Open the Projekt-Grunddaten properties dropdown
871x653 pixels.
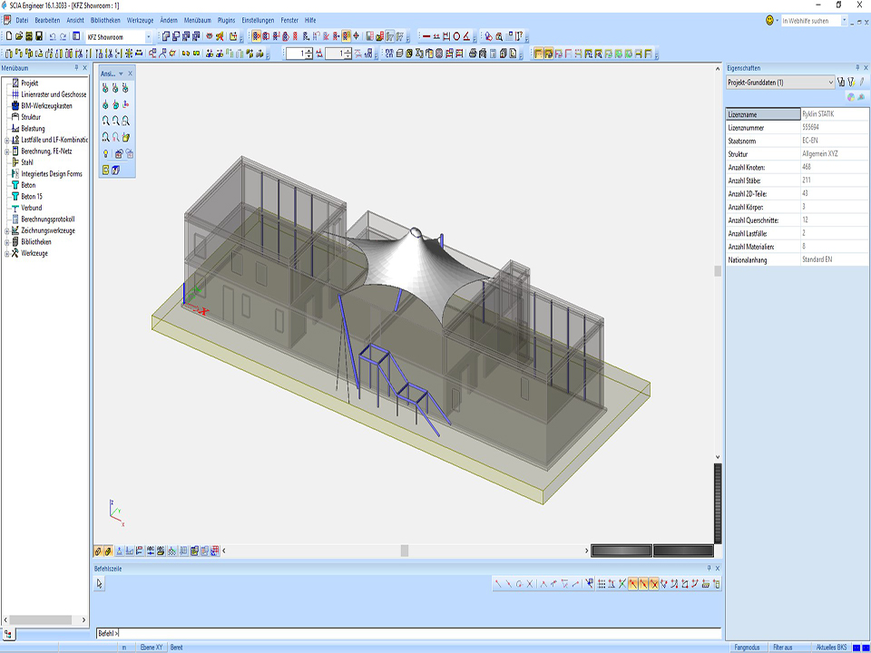tap(830, 83)
